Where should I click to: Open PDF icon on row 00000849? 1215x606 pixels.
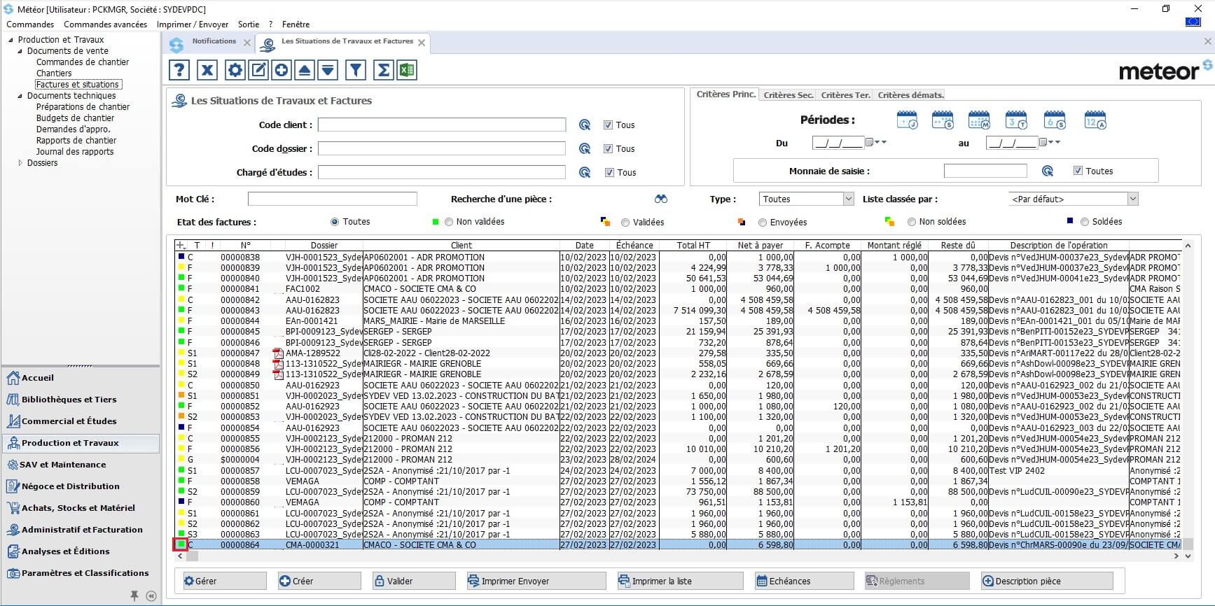pos(278,374)
